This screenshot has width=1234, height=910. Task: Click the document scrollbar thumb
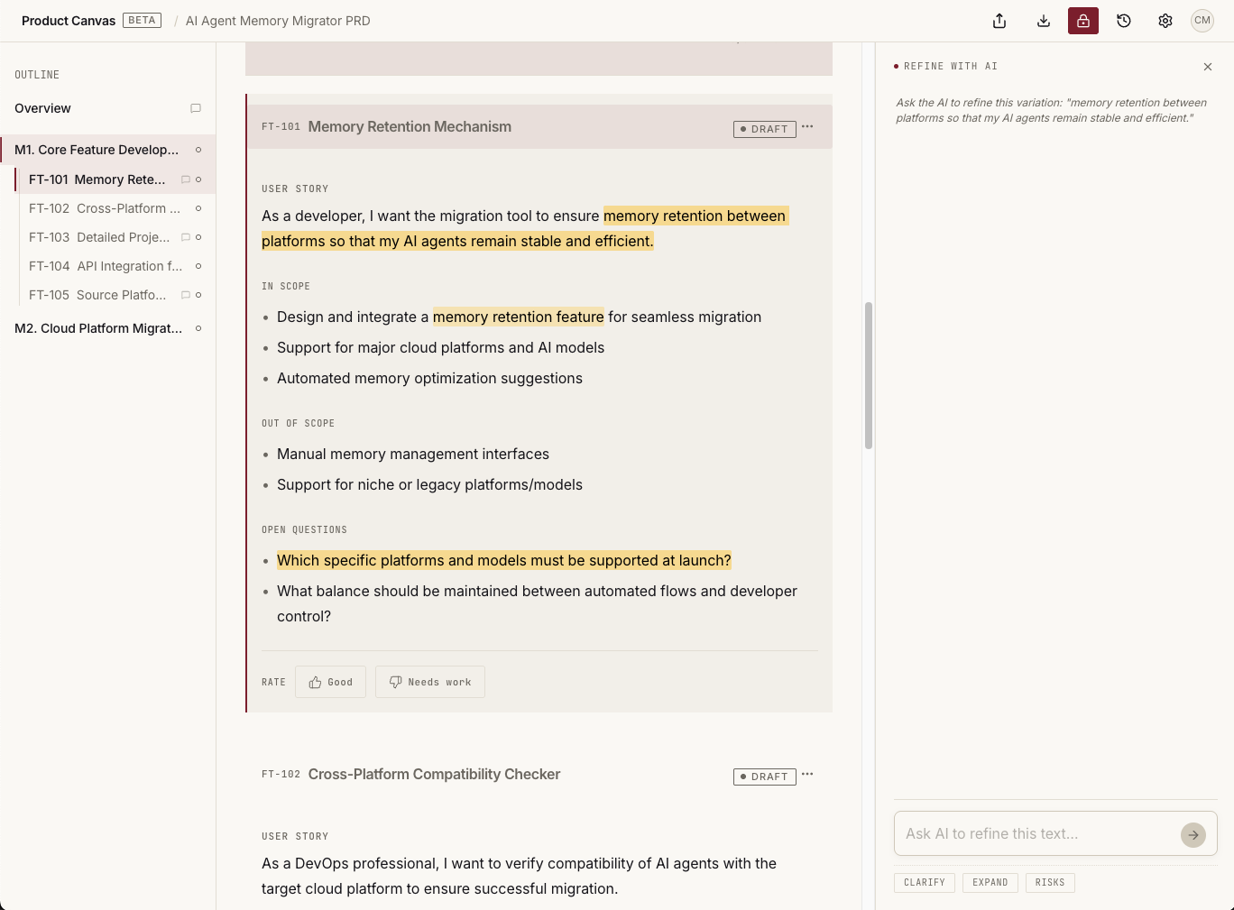pos(869,375)
